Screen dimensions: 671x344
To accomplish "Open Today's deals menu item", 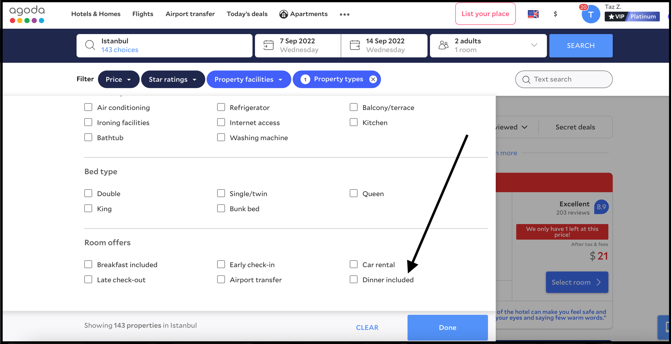I will coord(247,14).
